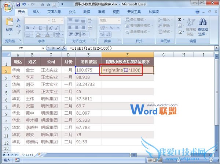Viewport: 220px width, 164px height.
Task: Decrease the indent
Action: pos(70,34)
